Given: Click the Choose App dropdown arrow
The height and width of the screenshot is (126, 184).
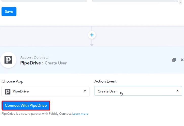Looking at the screenshot, I should coord(85,91).
